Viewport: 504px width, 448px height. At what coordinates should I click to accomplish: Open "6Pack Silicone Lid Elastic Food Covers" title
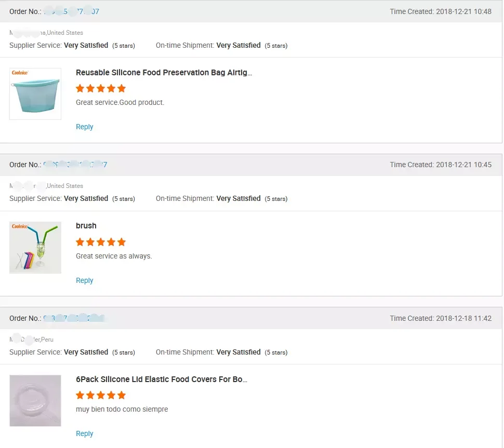click(x=161, y=379)
